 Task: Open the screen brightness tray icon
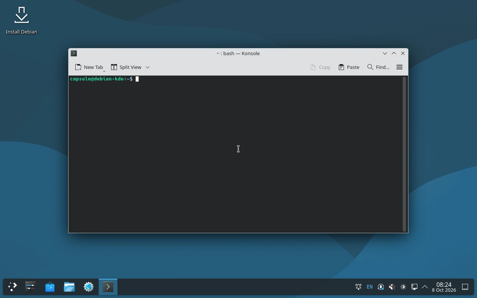click(403, 287)
